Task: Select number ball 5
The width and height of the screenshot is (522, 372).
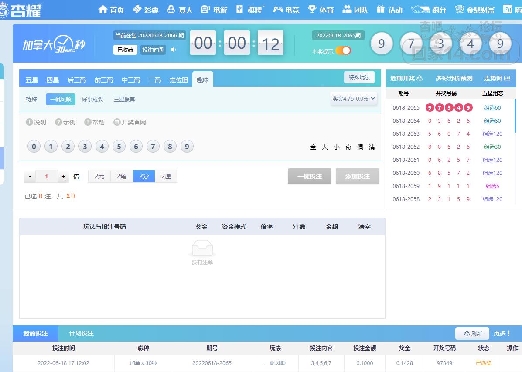Action: [119, 147]
